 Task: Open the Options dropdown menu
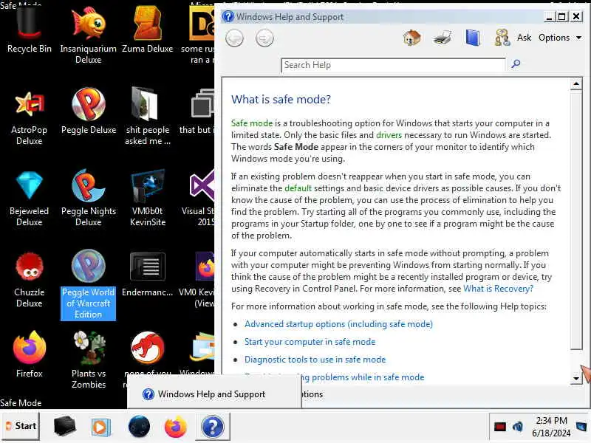click(x=560, y=38)
